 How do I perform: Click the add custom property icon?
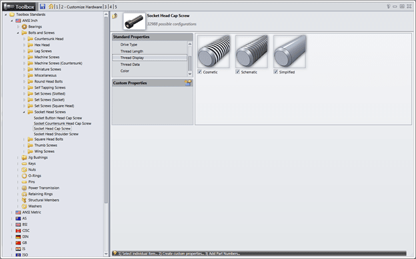pos(188,83)
